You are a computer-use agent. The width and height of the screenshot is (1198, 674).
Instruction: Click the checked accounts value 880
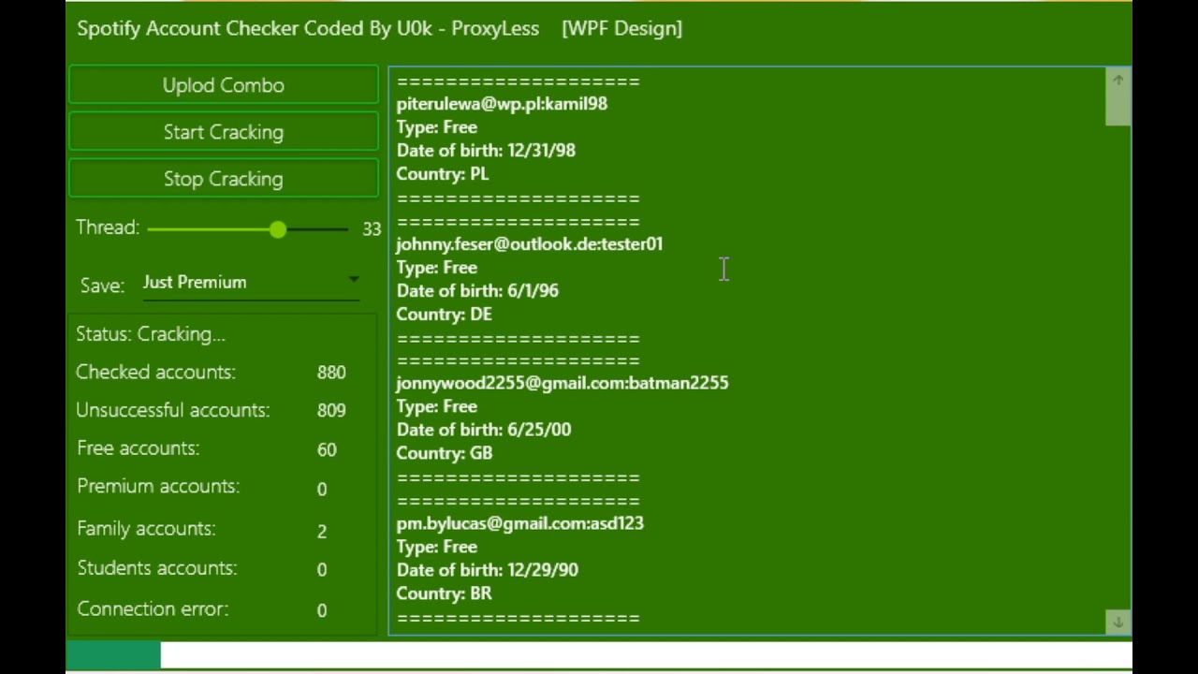(x=331, y=373)
